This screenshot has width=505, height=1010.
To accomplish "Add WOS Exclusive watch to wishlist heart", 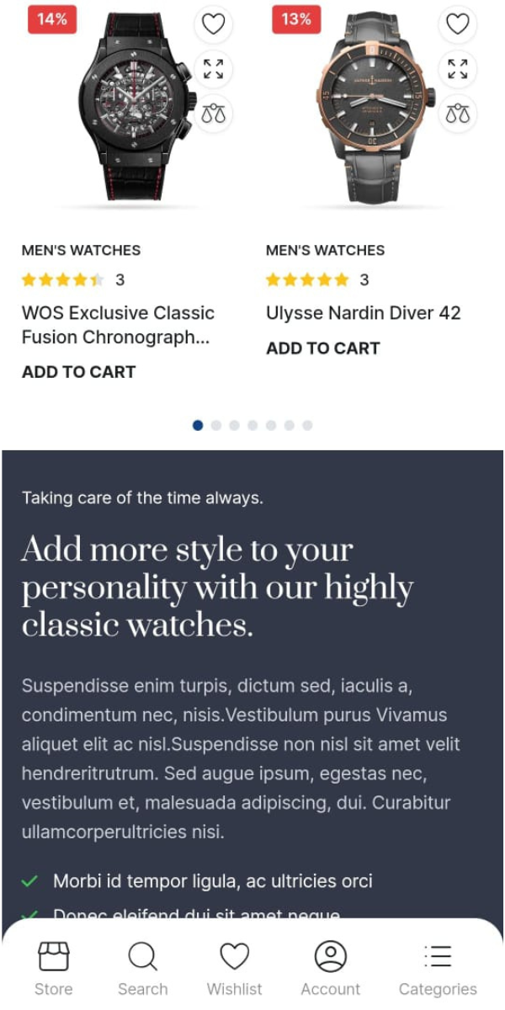I will click(213, 24).
